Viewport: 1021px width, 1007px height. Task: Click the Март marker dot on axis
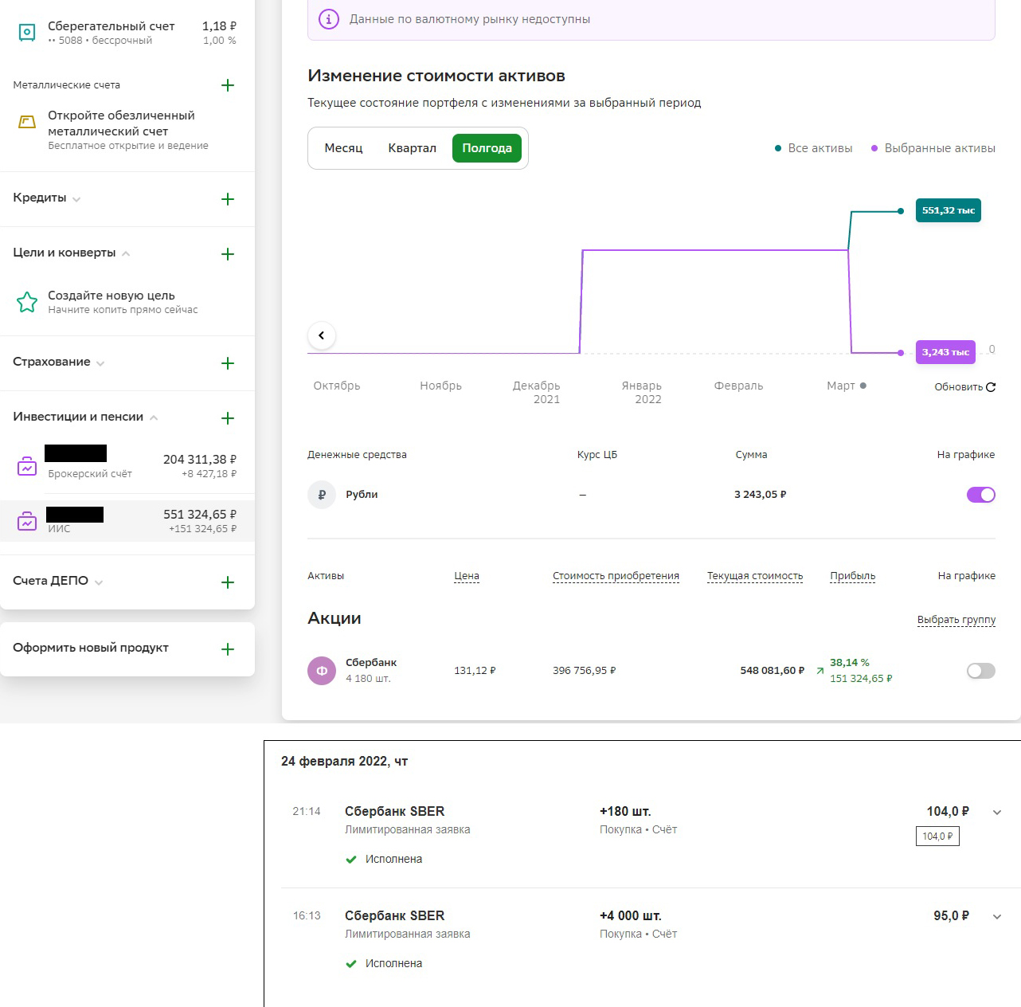(863, 386)
